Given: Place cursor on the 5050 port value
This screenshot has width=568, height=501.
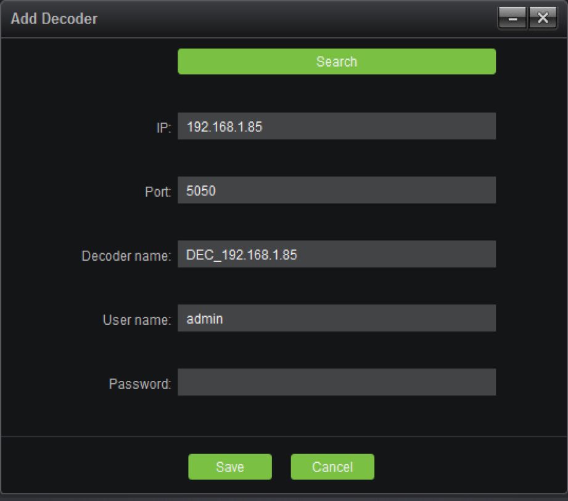Looking at the screenshot, I should tap(201, 191).
